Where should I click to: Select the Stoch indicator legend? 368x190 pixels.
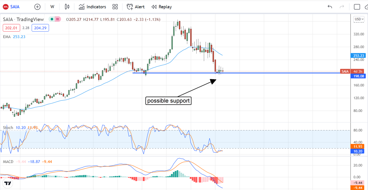(x=20, y=127)
